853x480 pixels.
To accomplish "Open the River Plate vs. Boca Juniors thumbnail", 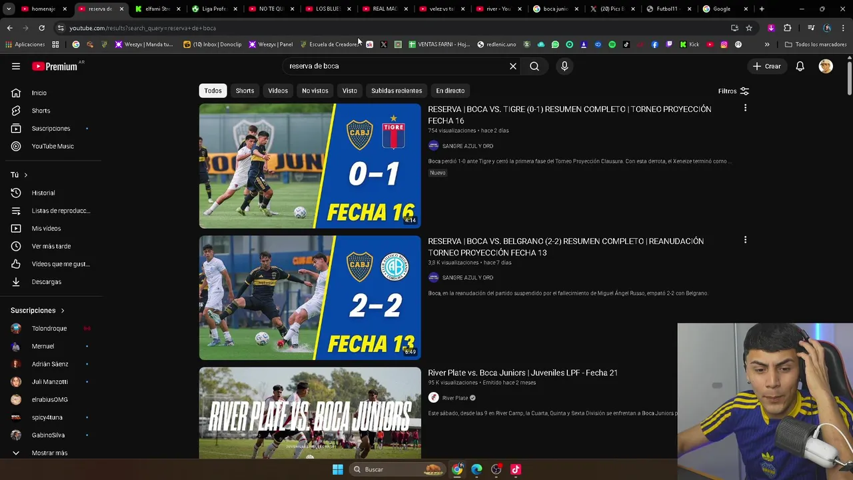I will (x=310, y=413).
